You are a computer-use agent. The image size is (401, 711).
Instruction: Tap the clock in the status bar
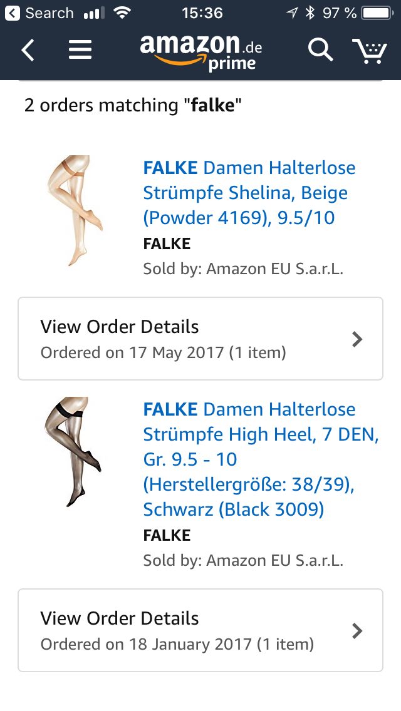pyautogui.click(x=202, y=13)
